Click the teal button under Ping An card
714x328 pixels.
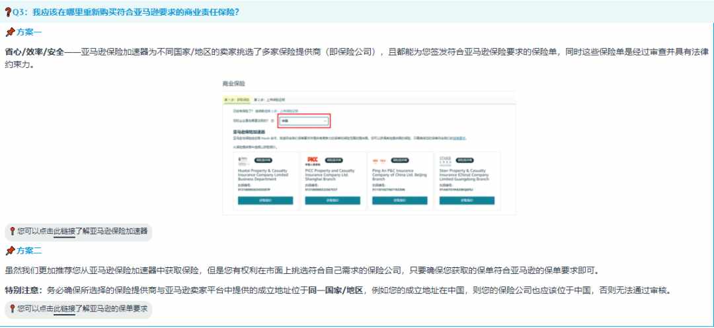pyautogui.click(x=400, y=201)
